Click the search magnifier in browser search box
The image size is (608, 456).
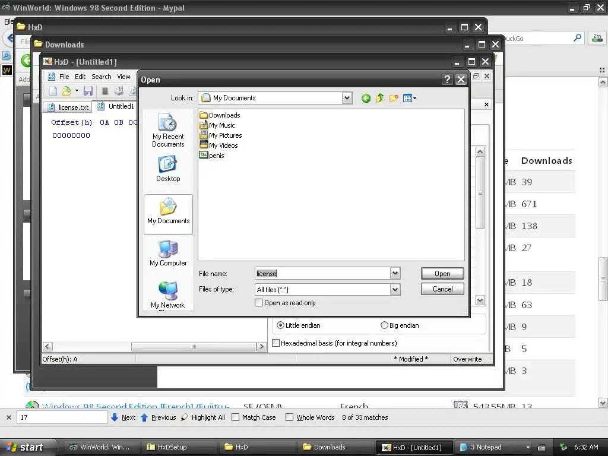577,38
